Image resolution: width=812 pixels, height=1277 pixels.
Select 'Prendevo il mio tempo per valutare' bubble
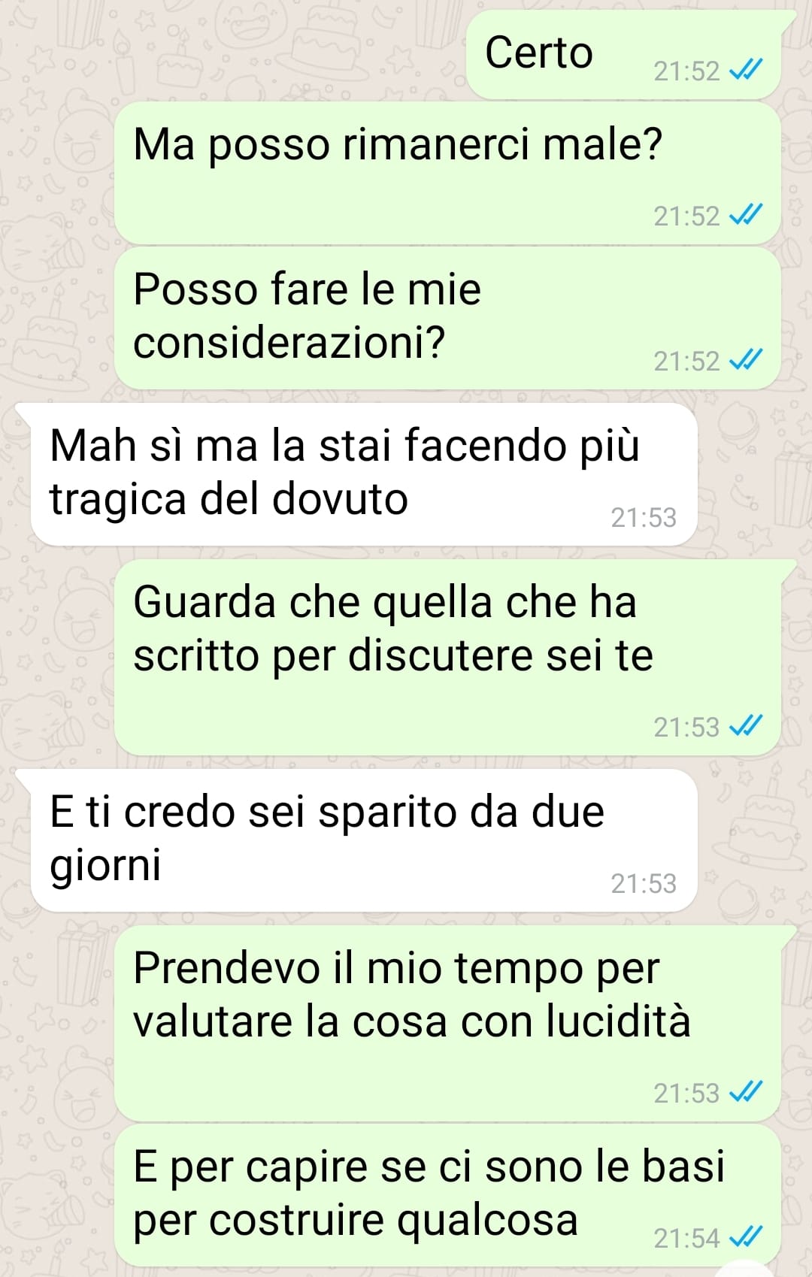click(447, 1024)
